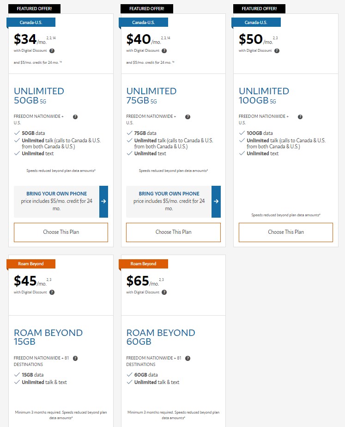Click help icon beside $34 plan Digital Discount
The image size is (345, 427).
(52, 51)
